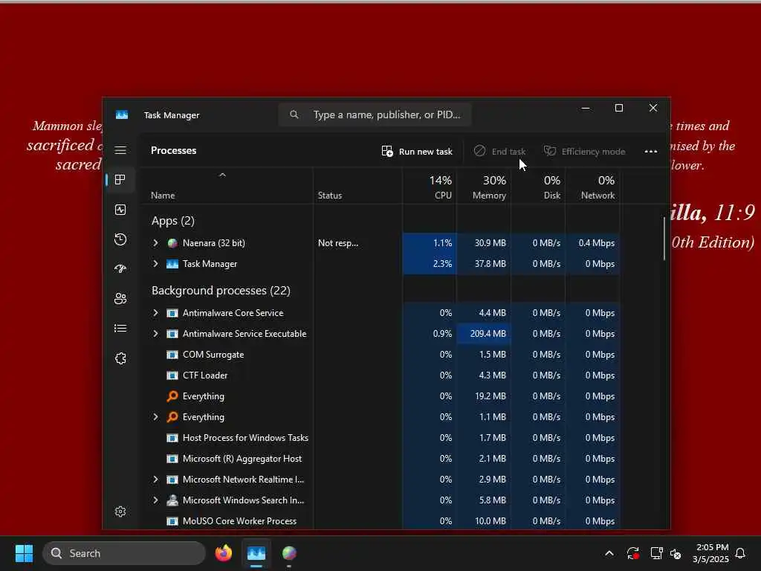Click the Windows taskbar Search box

click(x=124, y=553)
